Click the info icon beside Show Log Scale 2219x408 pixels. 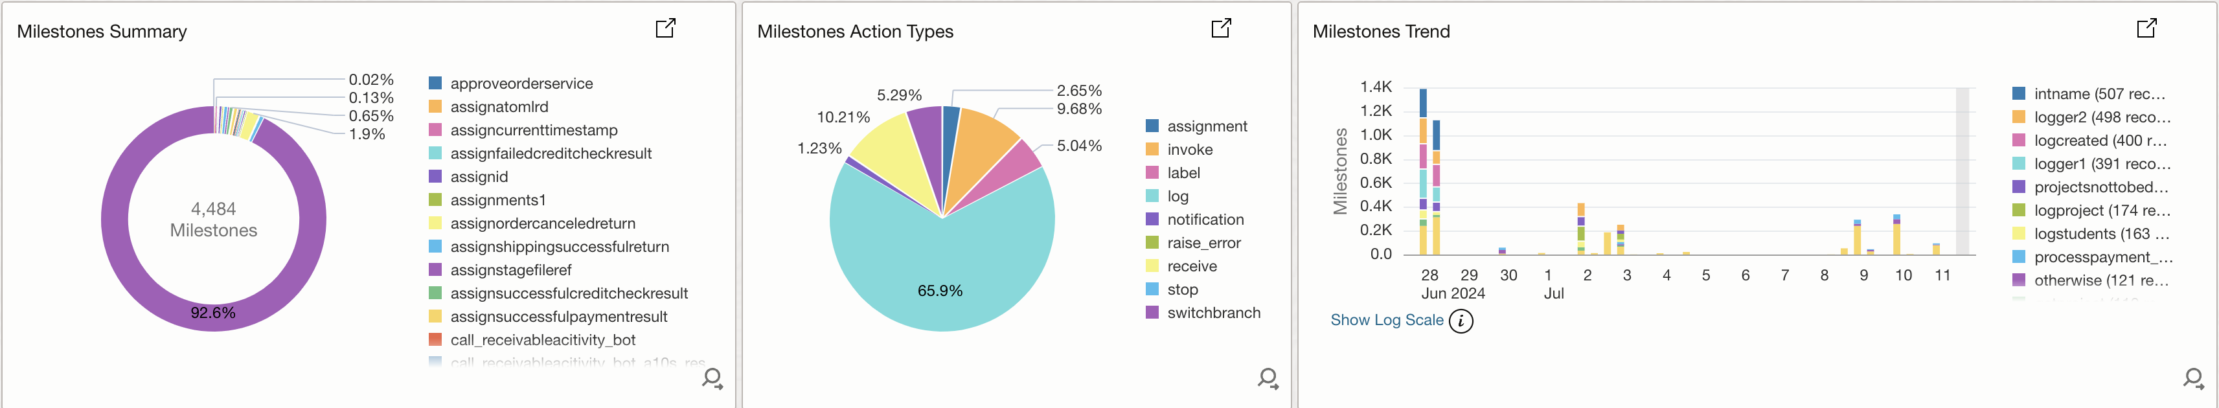click(1461, 321)
